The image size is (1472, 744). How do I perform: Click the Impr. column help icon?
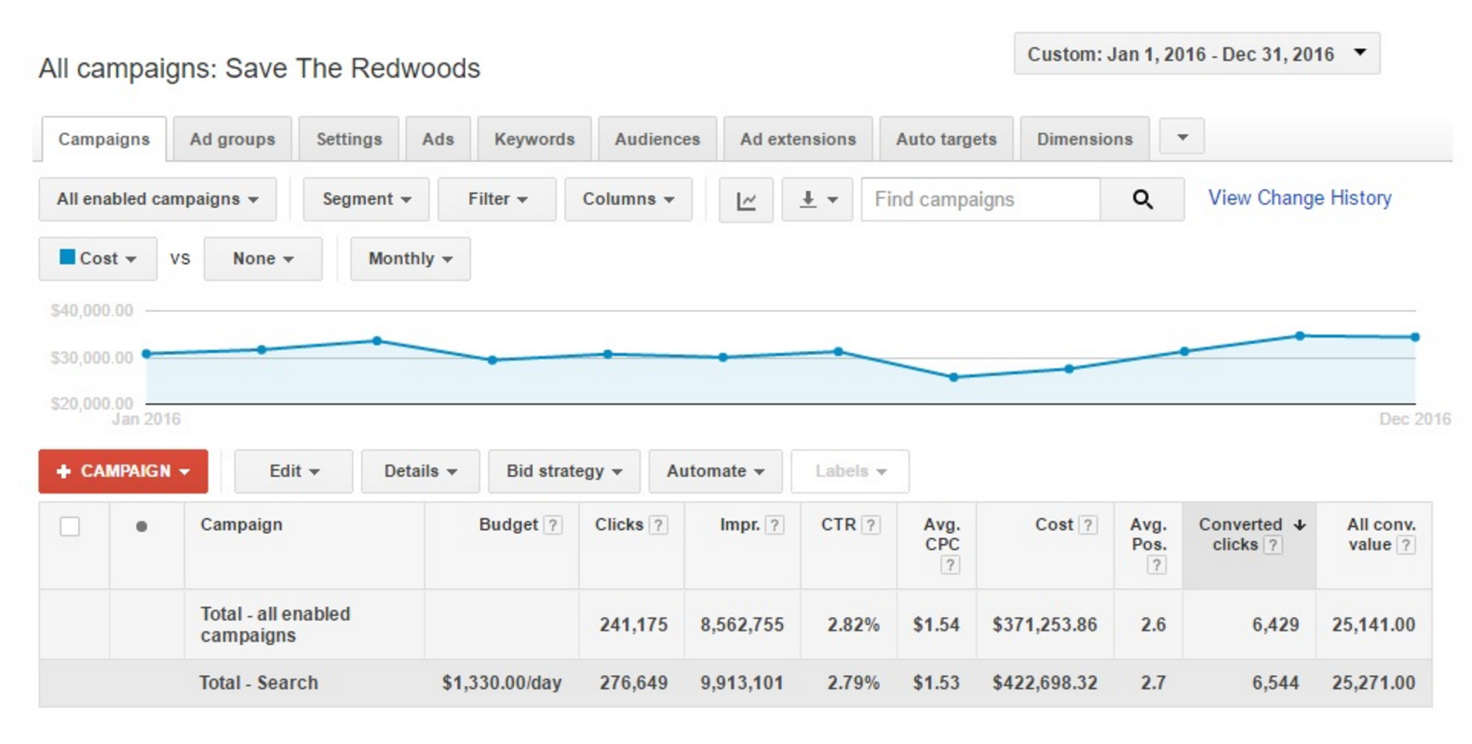(x=774, y=525)
